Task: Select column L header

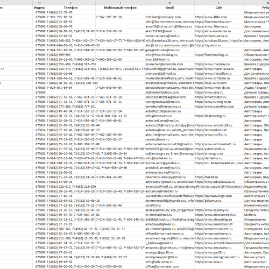Action: point(219,3)
